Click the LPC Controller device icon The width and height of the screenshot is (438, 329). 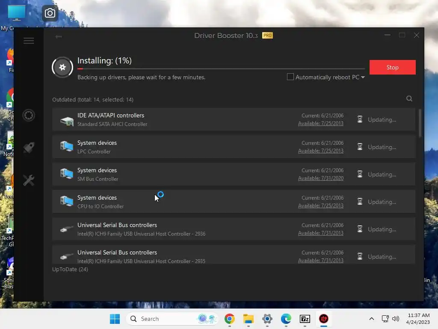coord(67,147)
